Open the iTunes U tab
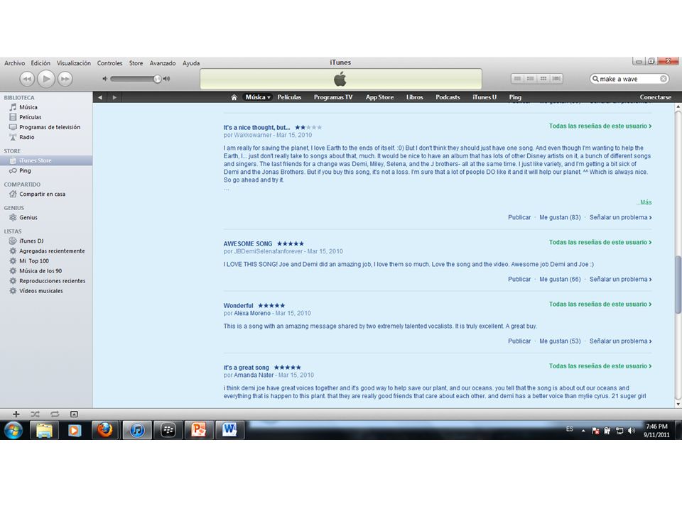Screen dimensions: 682x511 pyautogui.click(x=485, y=97)
